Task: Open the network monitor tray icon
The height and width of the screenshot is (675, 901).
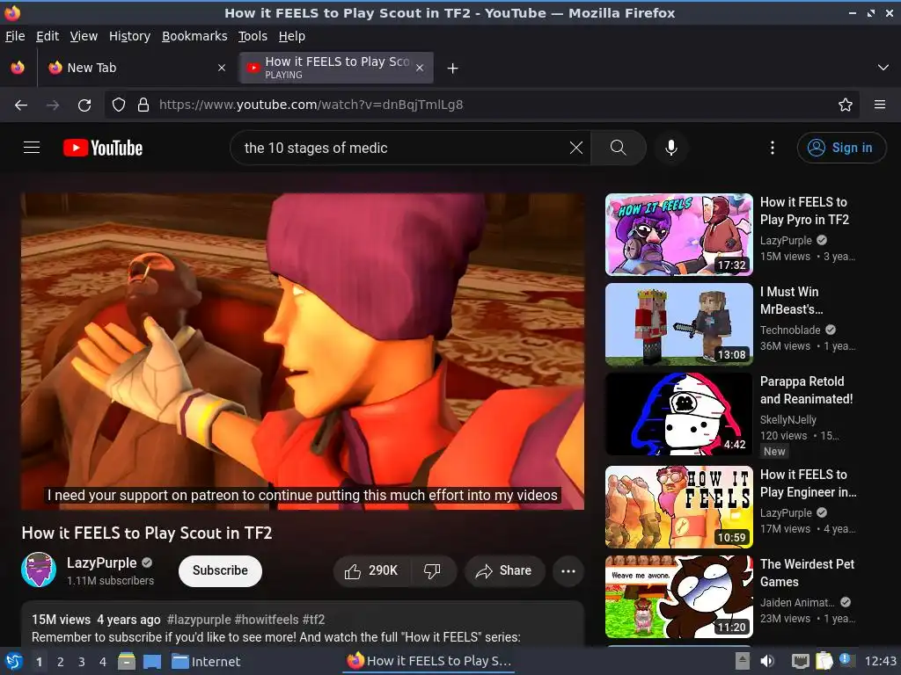Action: [x=800, y=661]
